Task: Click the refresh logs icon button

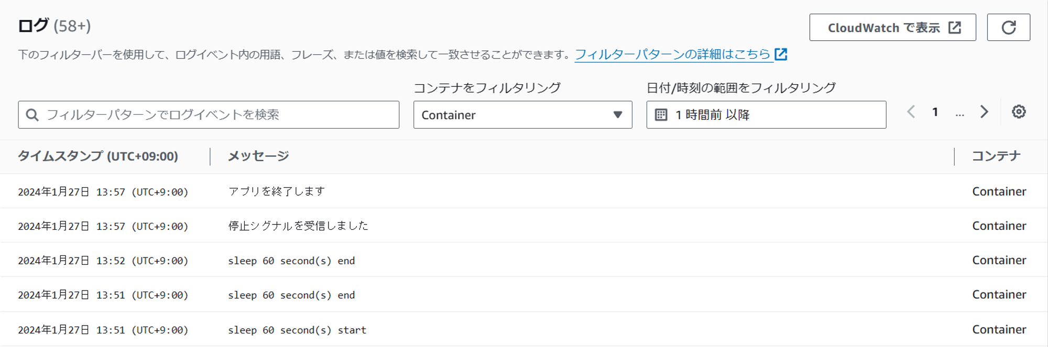Action: click(x=1008, y=27)
